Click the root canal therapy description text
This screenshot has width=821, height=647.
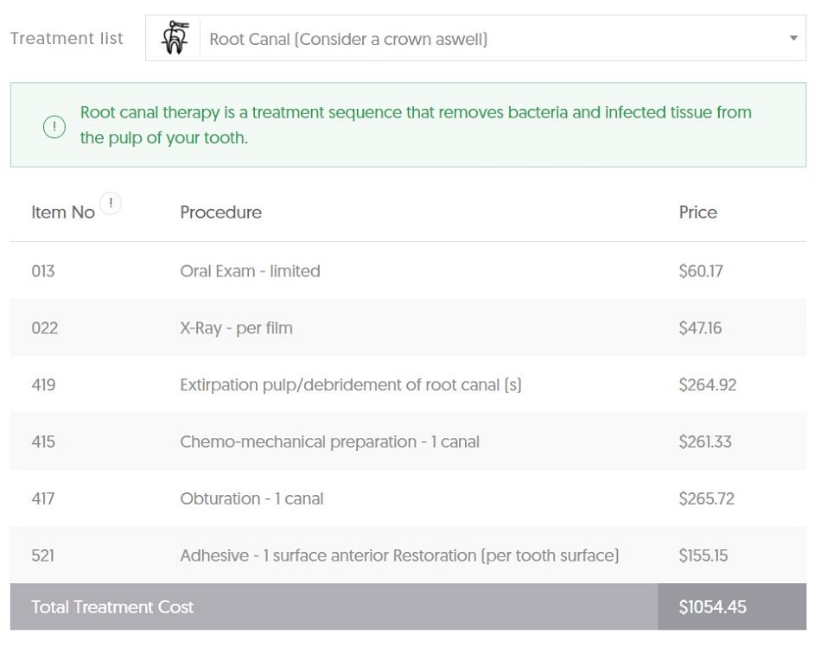[416, 124]
